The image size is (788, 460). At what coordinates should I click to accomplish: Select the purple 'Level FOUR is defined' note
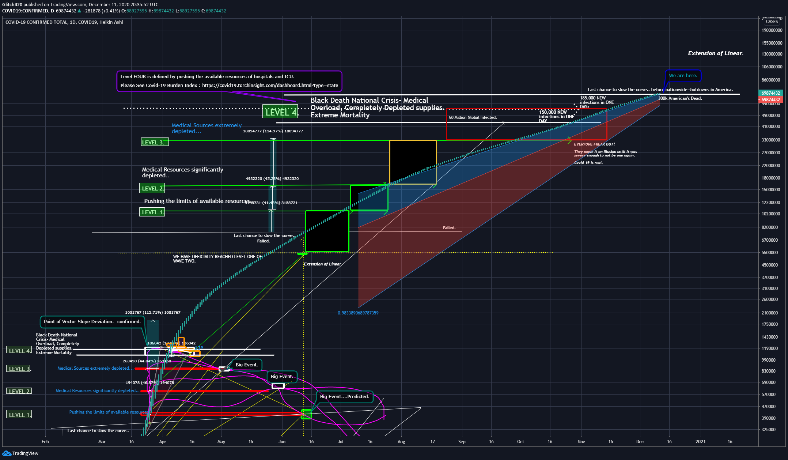pyautogui.click(x=229, y=81)
